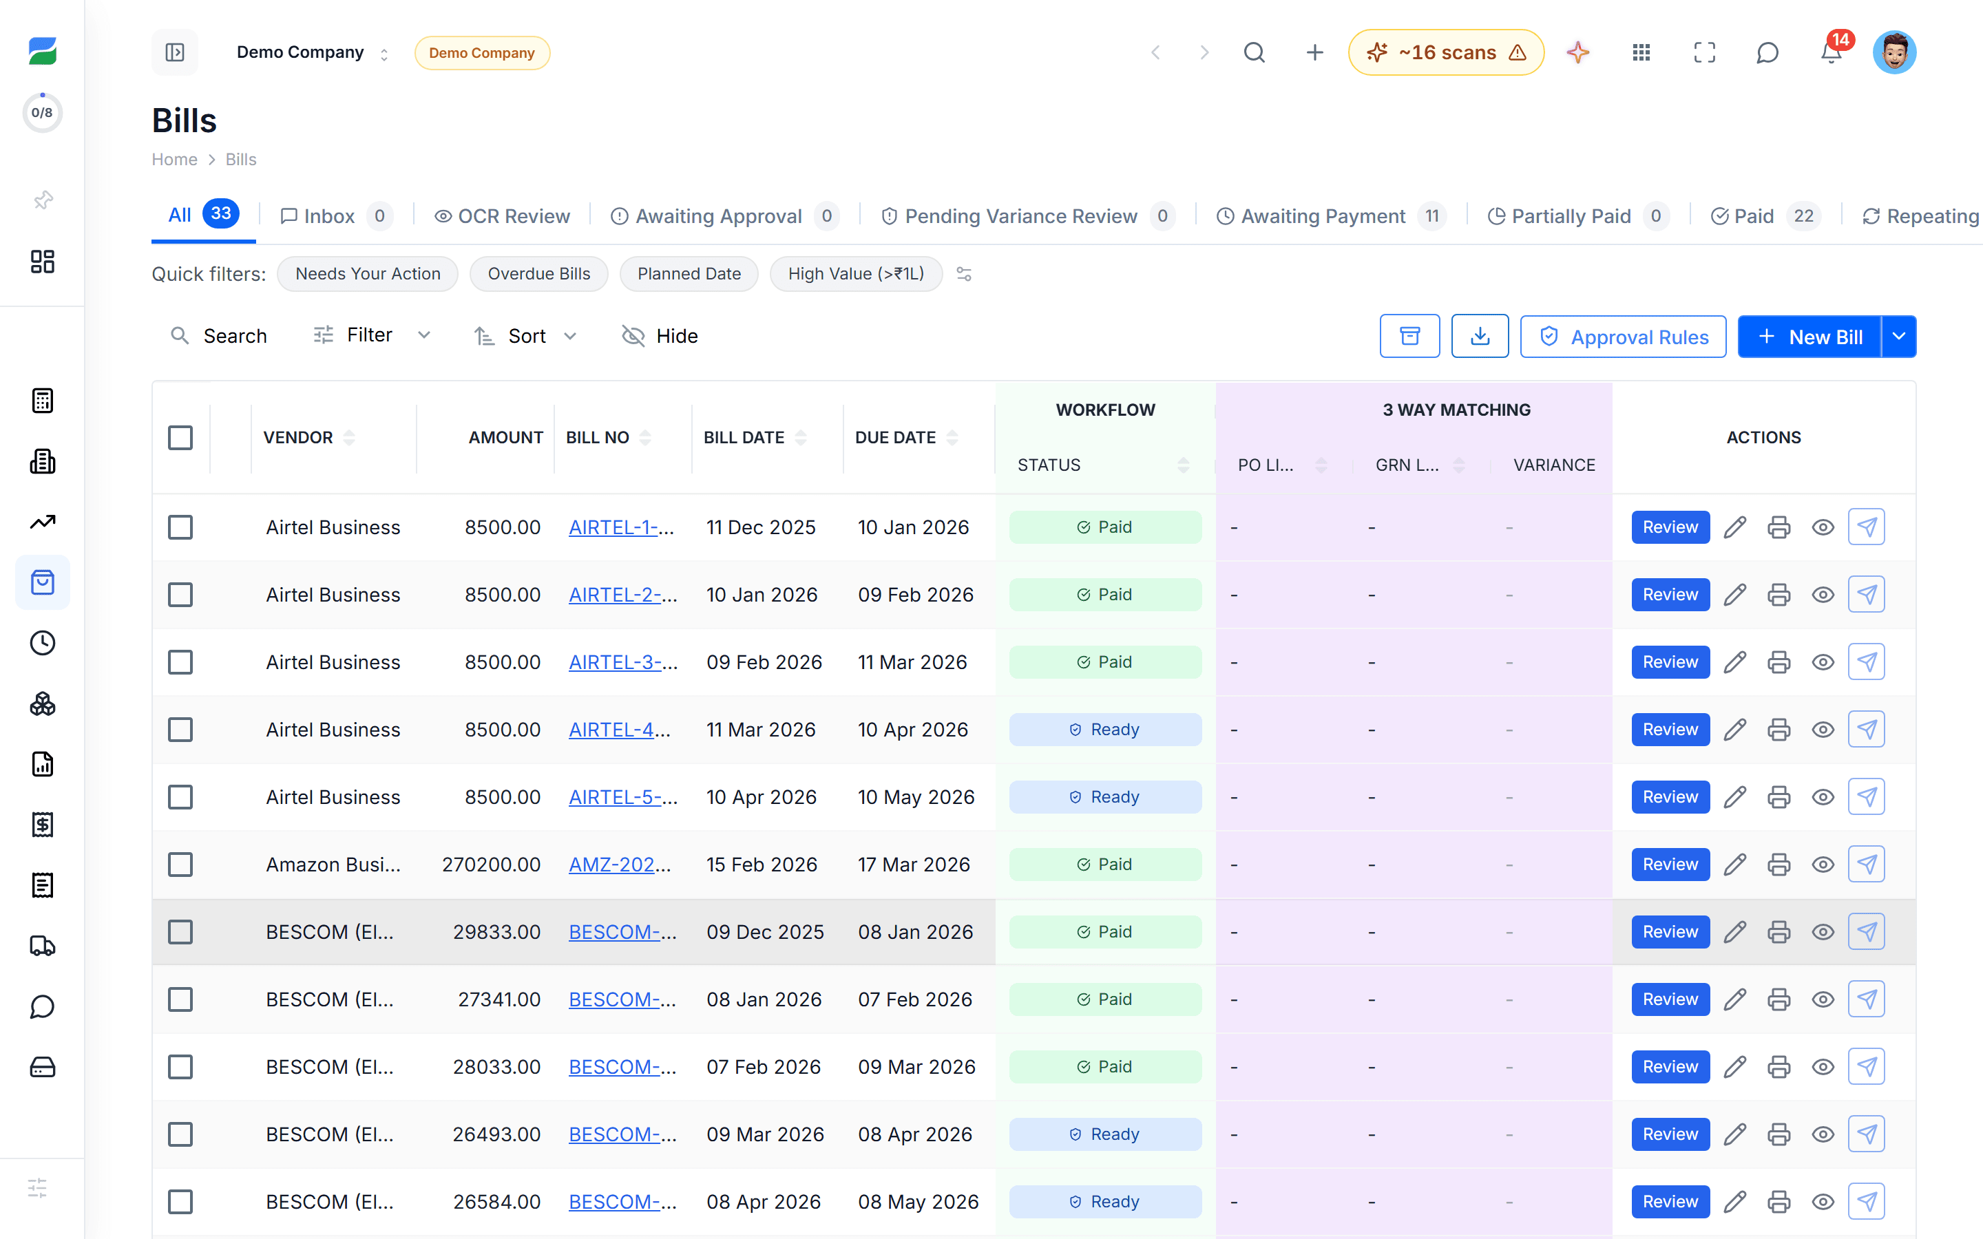View the AIRTEL-2 bill with eye icon

[x=1823, y=595]
